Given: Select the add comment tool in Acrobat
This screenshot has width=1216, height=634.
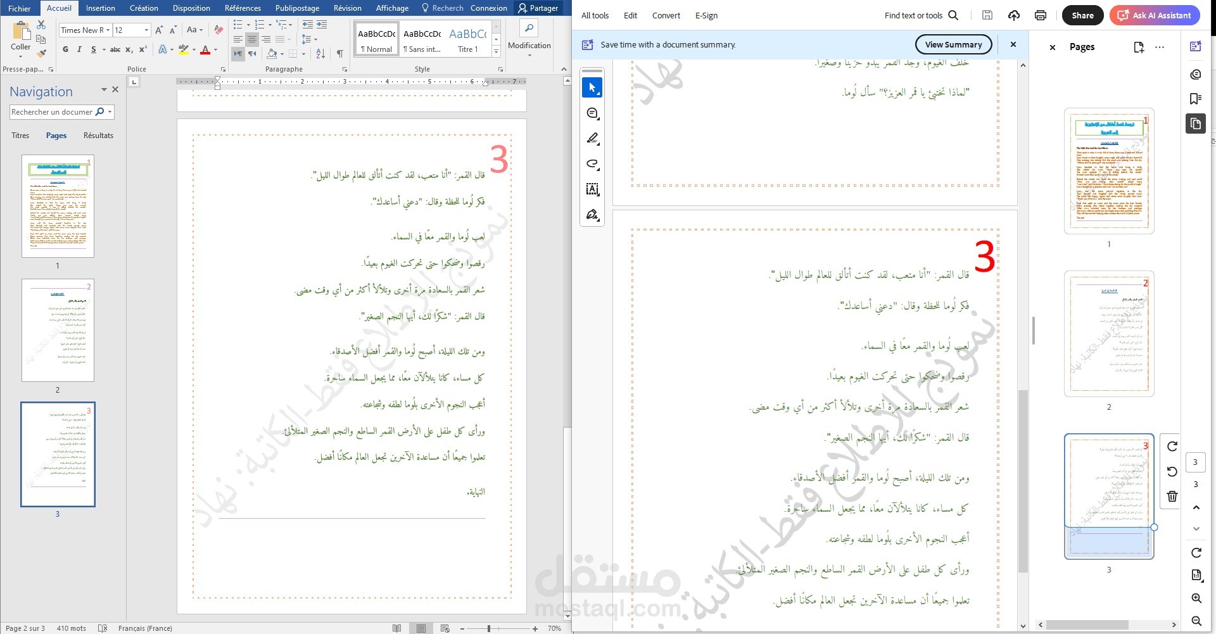Looking at the screenshot, I should point(592,113).
